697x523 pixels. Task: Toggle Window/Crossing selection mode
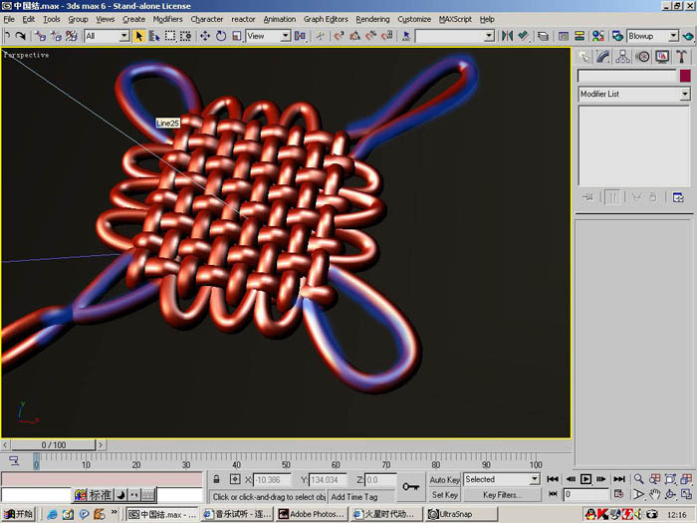click(x=185, y=36)
